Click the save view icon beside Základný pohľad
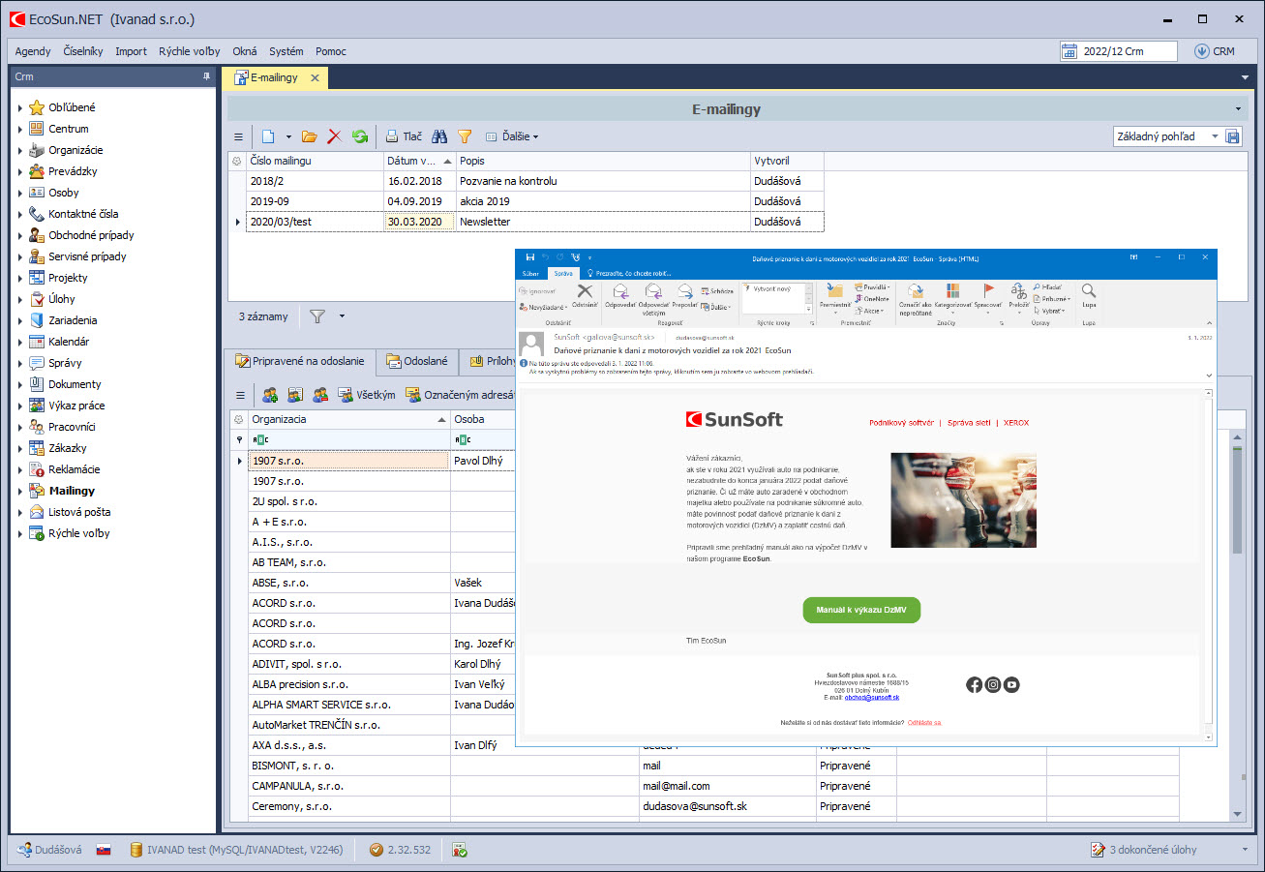This screenshot has width=1265, height=872. point(1233,136)
